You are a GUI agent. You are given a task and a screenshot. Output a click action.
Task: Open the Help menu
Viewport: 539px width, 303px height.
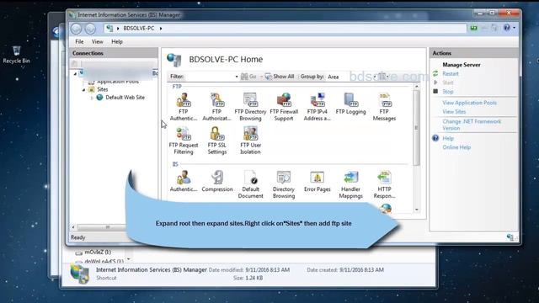(117, 41)
